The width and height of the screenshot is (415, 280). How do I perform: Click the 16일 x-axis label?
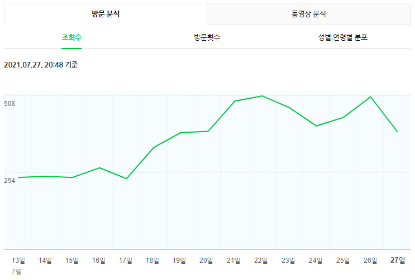pos(99,260)
